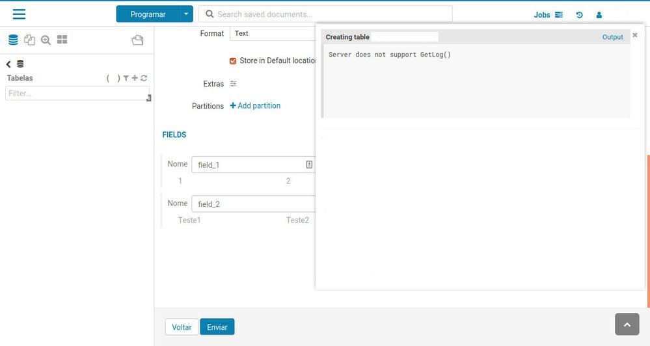Click the Voltar button
The width and height of the screenshot is (650, 346).
click(x=182, y=327)
